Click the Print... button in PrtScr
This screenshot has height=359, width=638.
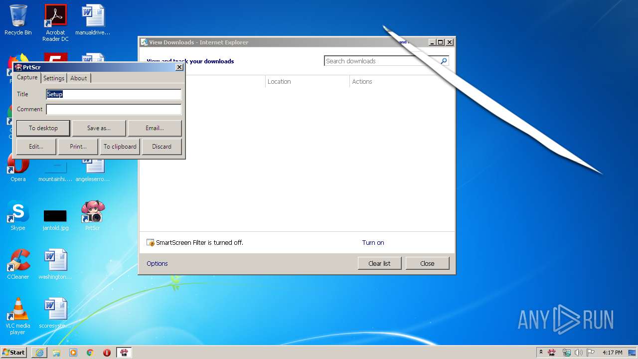coord(78,147)
